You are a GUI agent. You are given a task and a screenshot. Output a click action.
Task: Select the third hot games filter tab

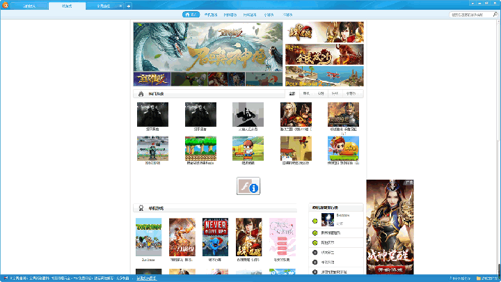pos(321,94)
